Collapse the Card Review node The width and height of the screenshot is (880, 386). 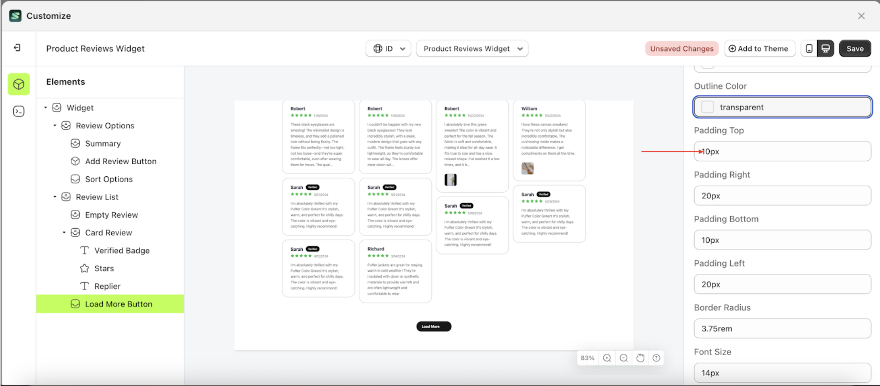coord(64,233)
